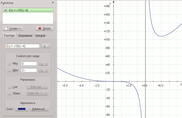Enable the Max custom plot range checkbox

pos(10,70)
